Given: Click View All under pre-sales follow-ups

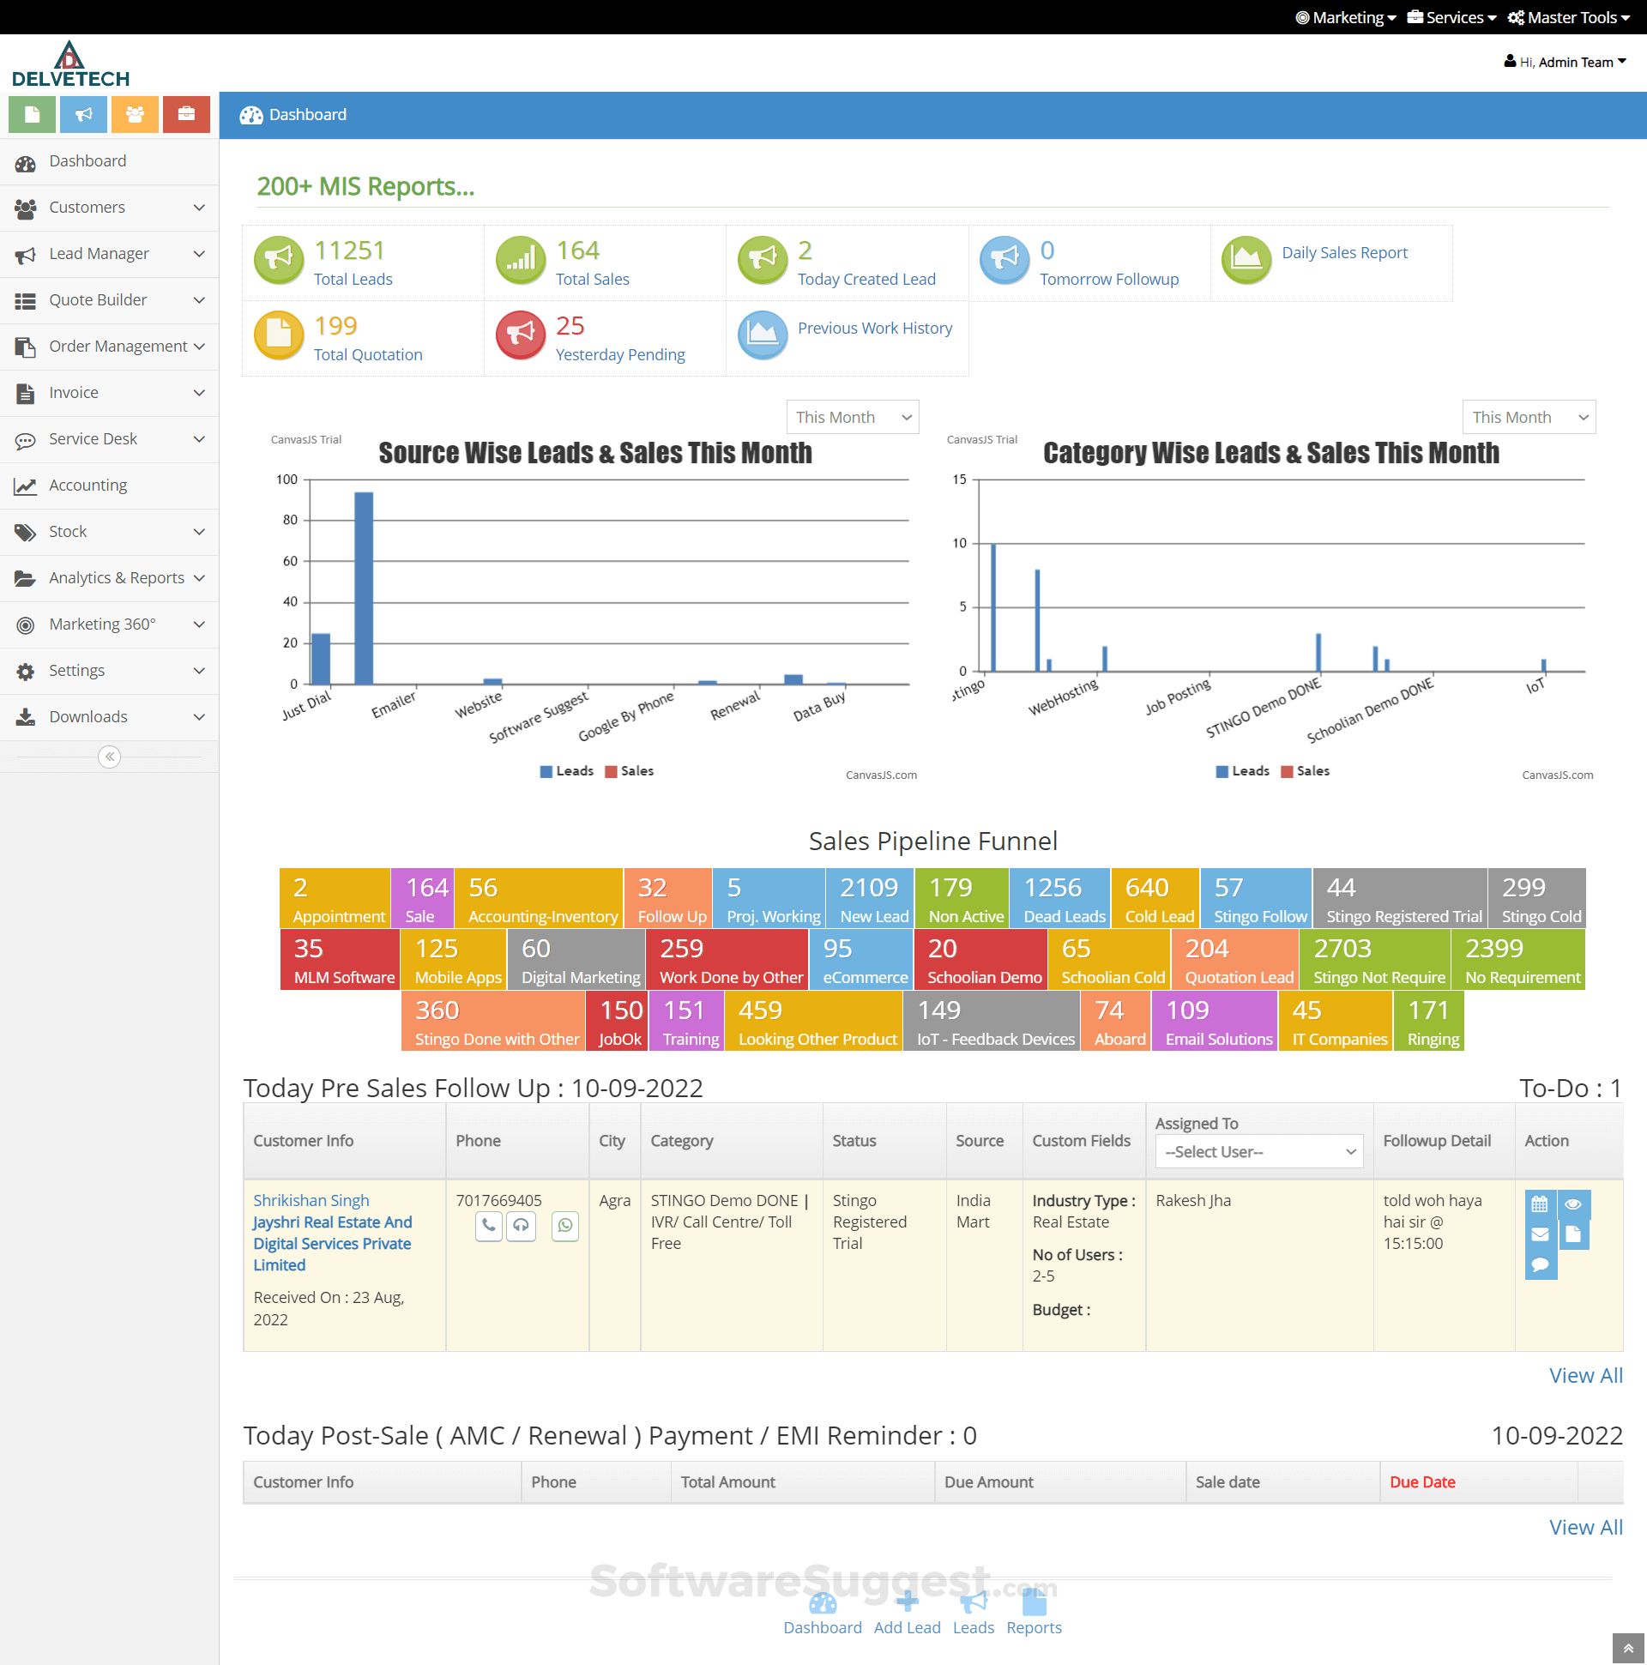Looking at the screenshot, I should 1585,1375.
